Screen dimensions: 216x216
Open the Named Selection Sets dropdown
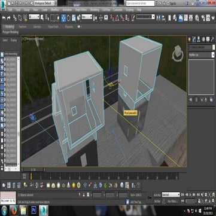[x=145, y=17]
